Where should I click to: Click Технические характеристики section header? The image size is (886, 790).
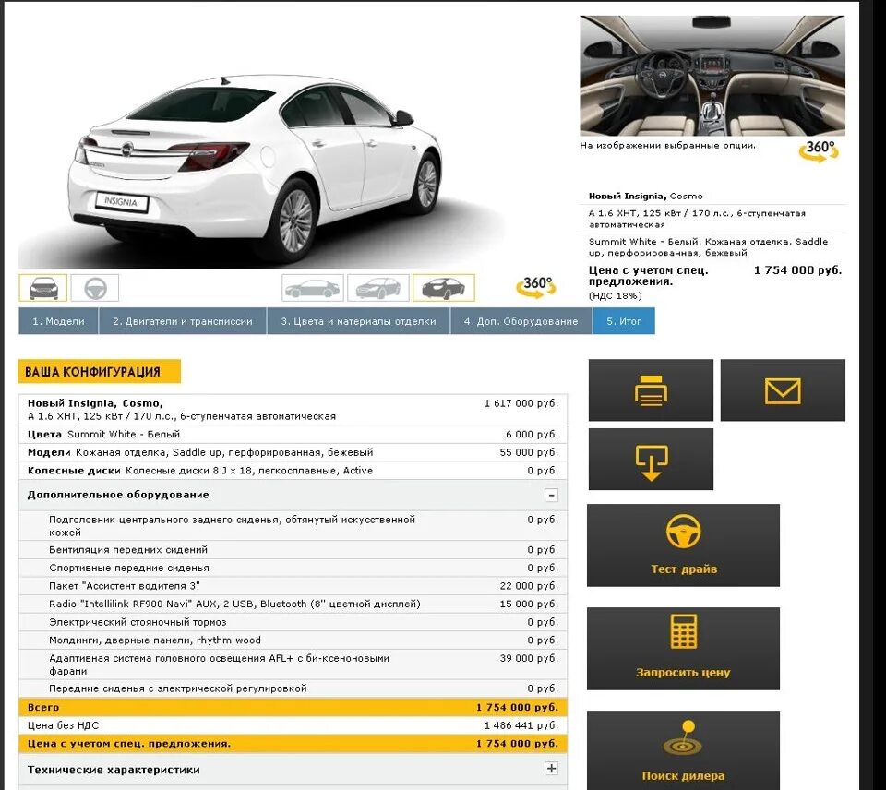(293, 769)
